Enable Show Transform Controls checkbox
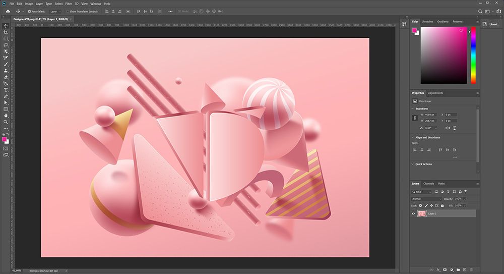Screen dimensions: 504x274 68,11
